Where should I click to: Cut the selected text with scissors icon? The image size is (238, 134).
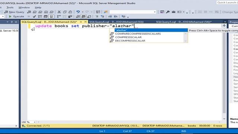point(59,12)
